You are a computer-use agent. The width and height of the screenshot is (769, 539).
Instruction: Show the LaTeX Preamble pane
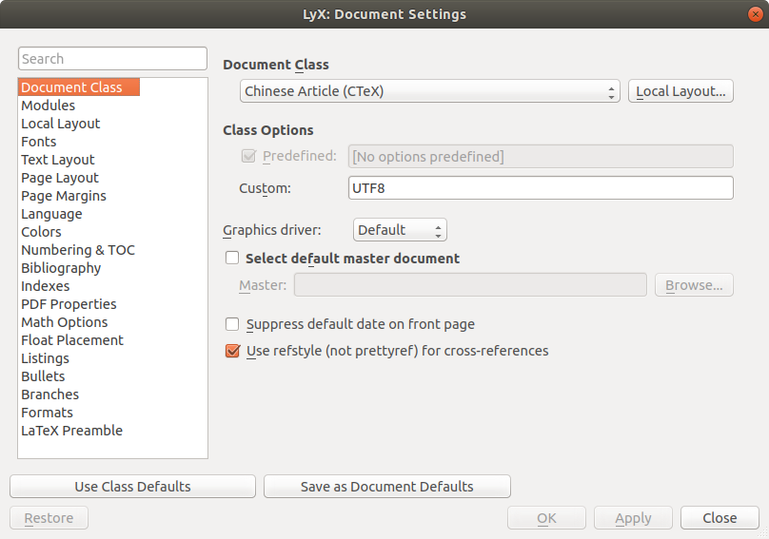[71, 431]
